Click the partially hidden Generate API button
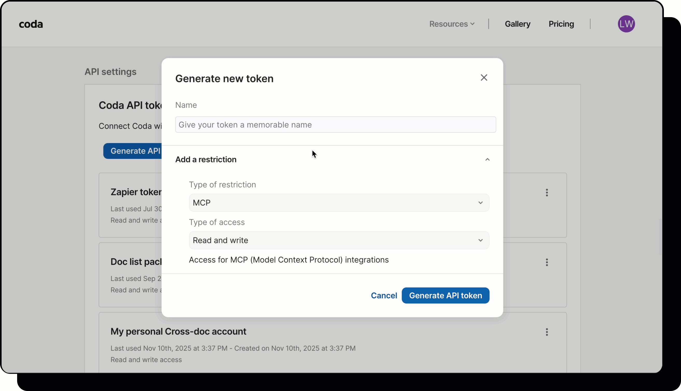Screen dimensions: 681x391 (133, 151)
